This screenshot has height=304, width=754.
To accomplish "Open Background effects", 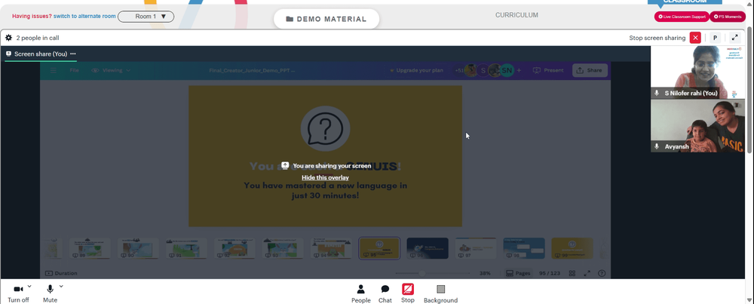I will pos(440,293).
